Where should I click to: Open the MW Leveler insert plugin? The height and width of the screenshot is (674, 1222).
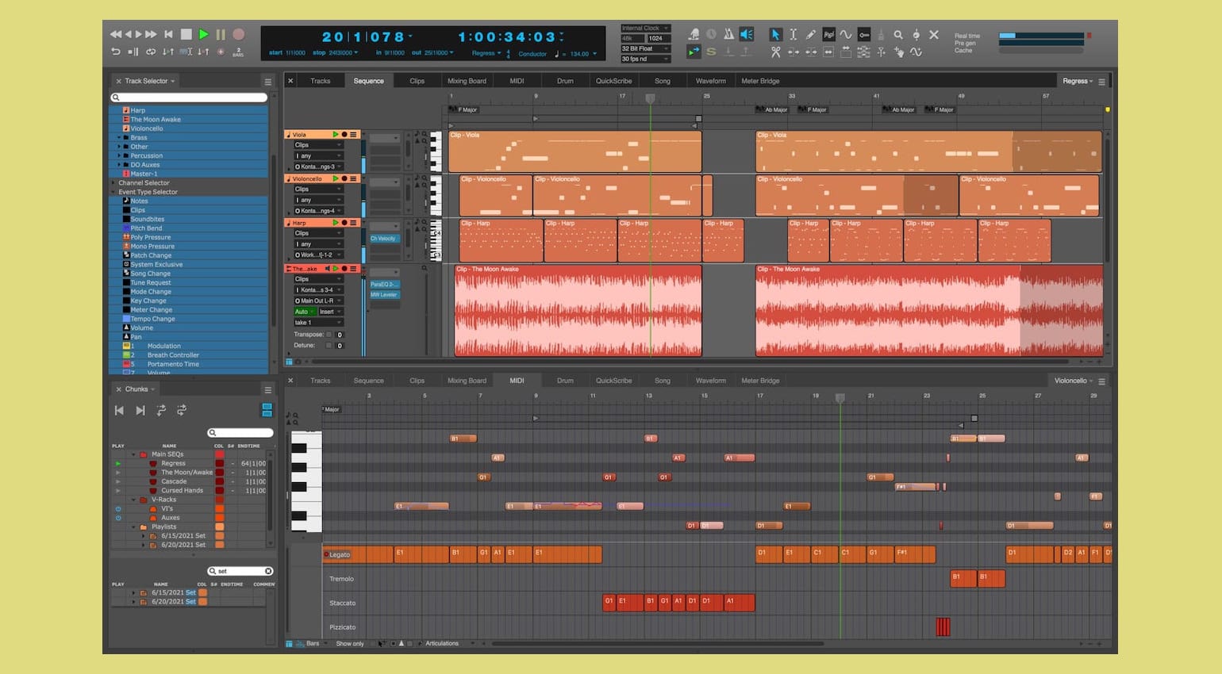coord(384,295)
